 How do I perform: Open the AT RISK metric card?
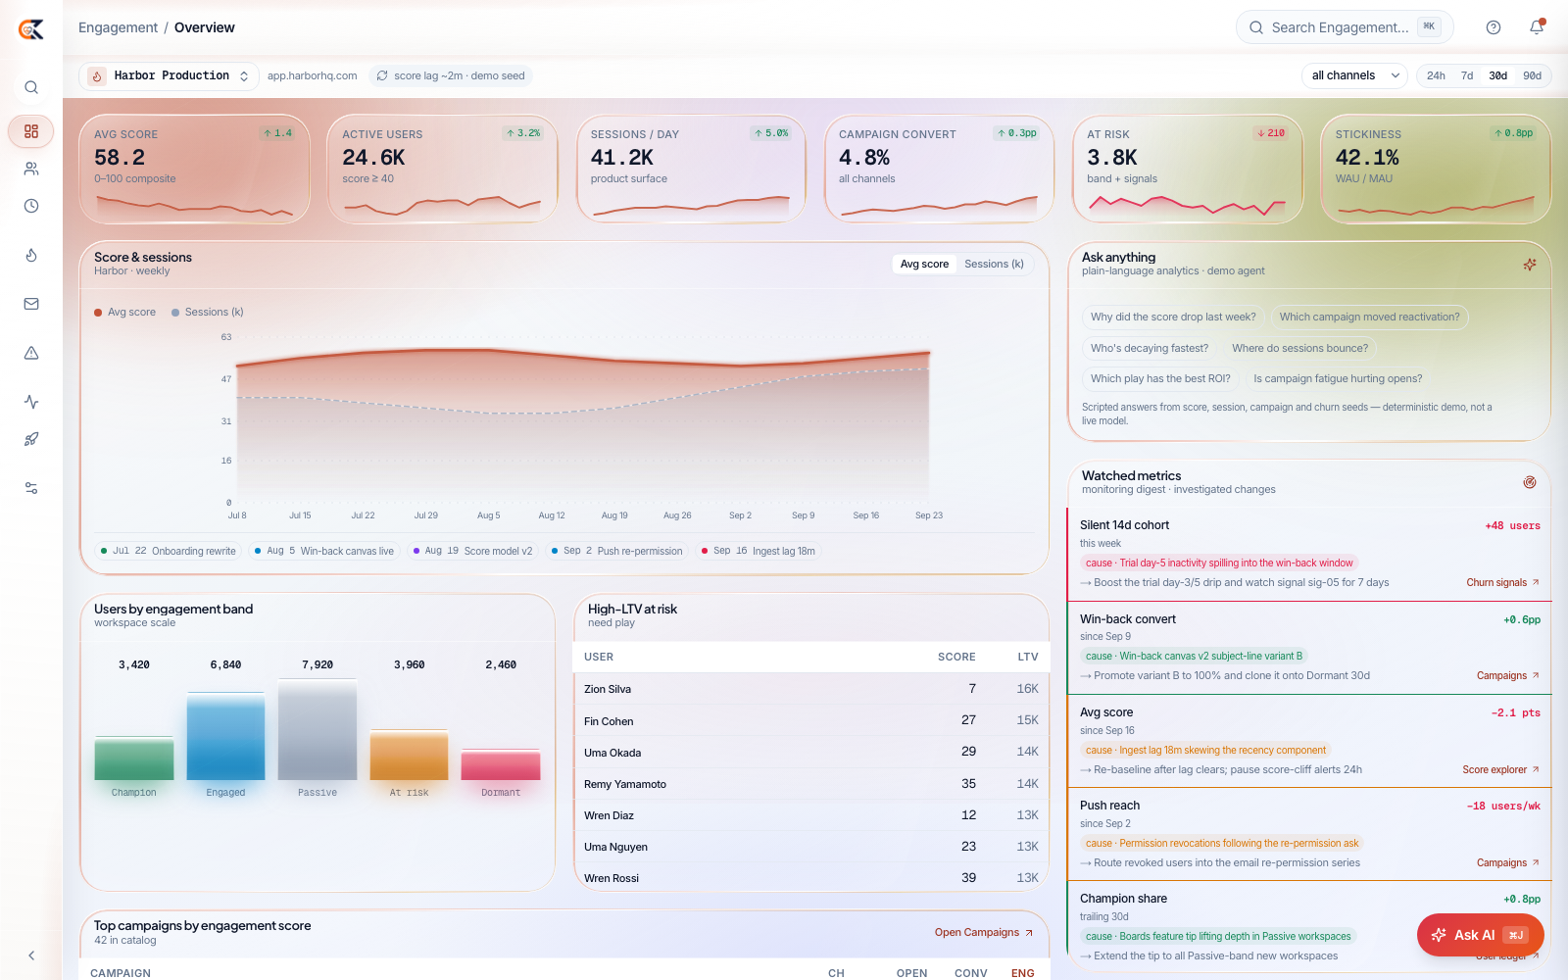1187,170
